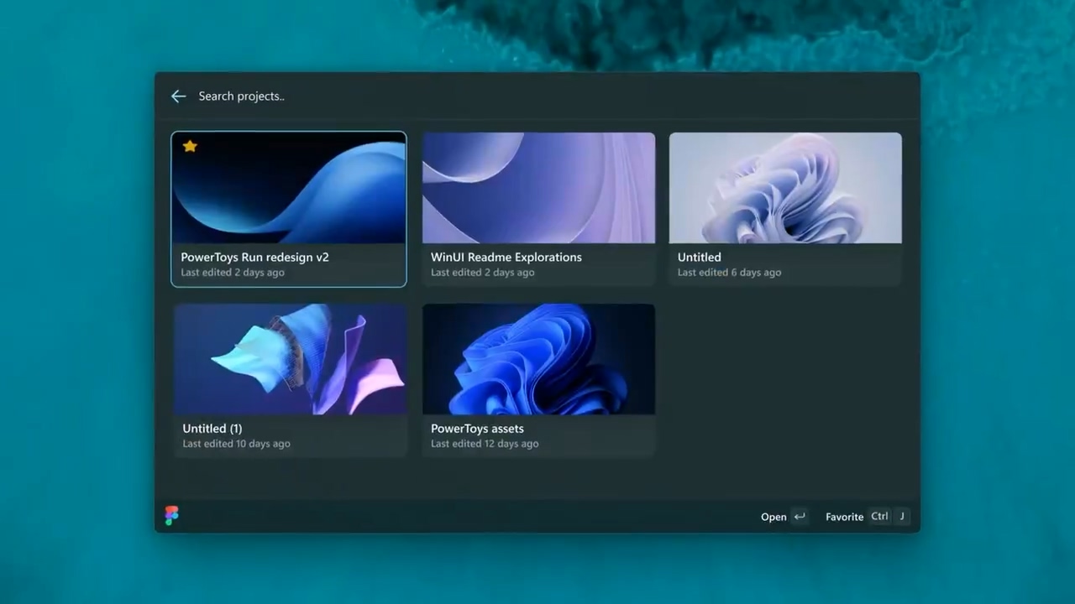Click 'Last edited 12 days ago' caption
The image size is (1075, 604).
485,444
